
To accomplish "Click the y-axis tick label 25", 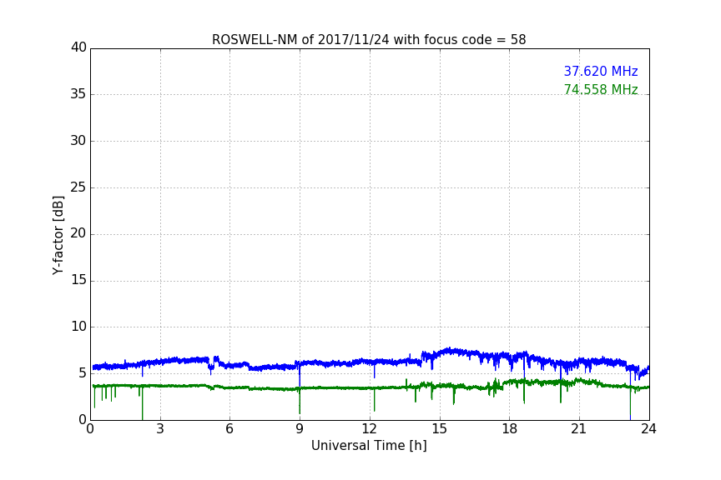I will click(78, 187).
